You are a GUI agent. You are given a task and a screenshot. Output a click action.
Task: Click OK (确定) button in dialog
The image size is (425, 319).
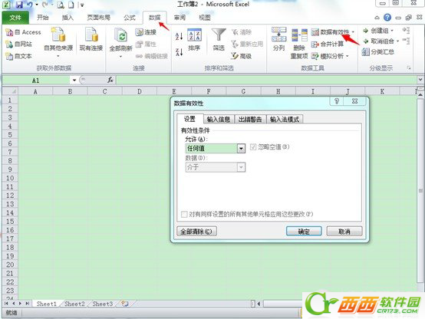(304, 232)
